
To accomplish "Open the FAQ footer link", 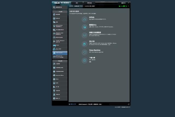I will pyautogui.click(x=100, y=104).
